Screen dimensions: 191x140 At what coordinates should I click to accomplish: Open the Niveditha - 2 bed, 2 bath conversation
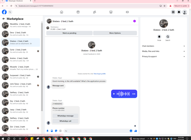[21, 25]
